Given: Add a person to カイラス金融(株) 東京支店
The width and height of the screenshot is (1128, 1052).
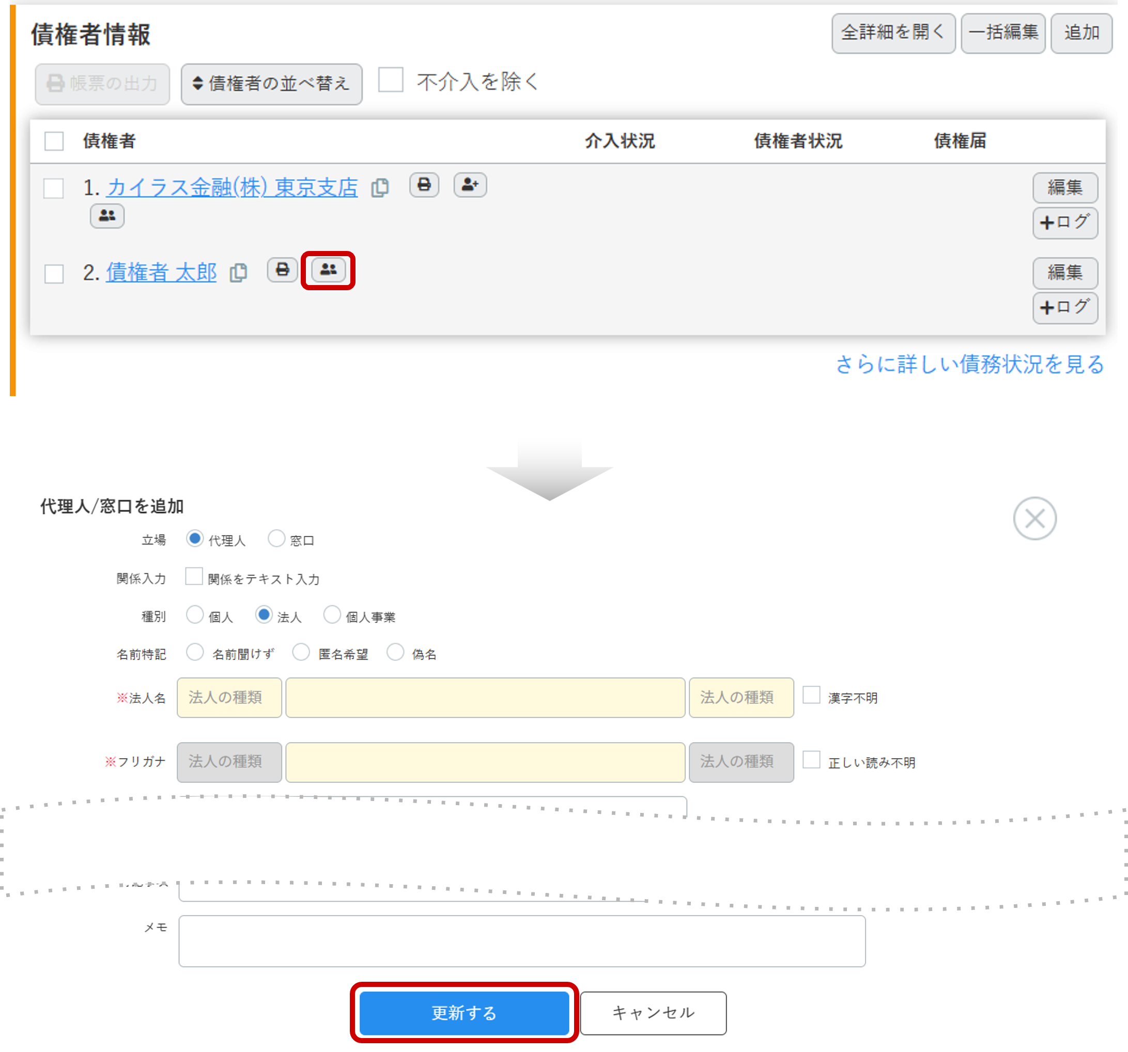Looking at the screenshot, I should pyautogui.click(x=470, y=185).
